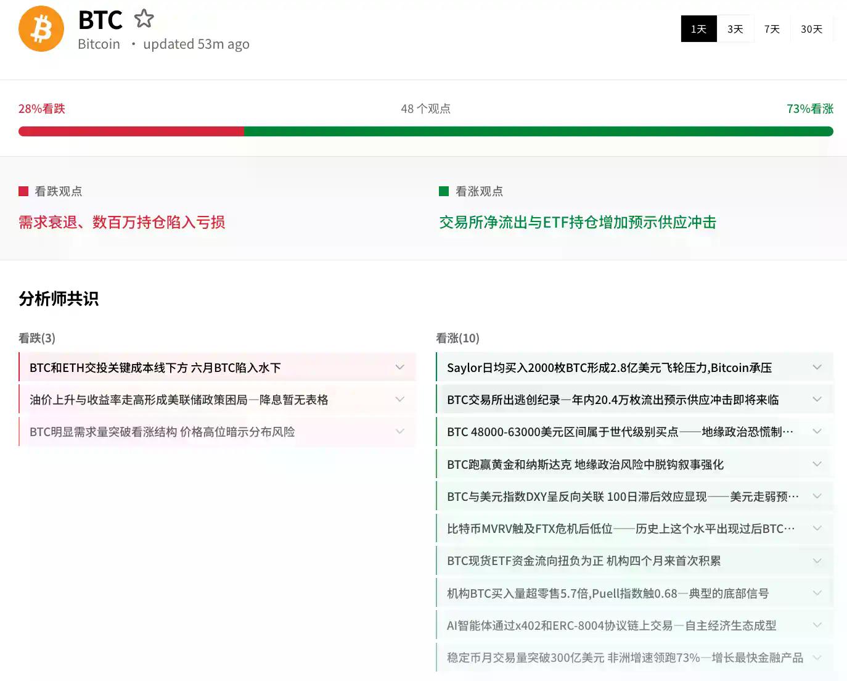The width and height of the screenshot is (847, 681).
Task: Expand the 稳定币月交易量突破300亿美元 viewpoint
Action: tap(817, 658)
